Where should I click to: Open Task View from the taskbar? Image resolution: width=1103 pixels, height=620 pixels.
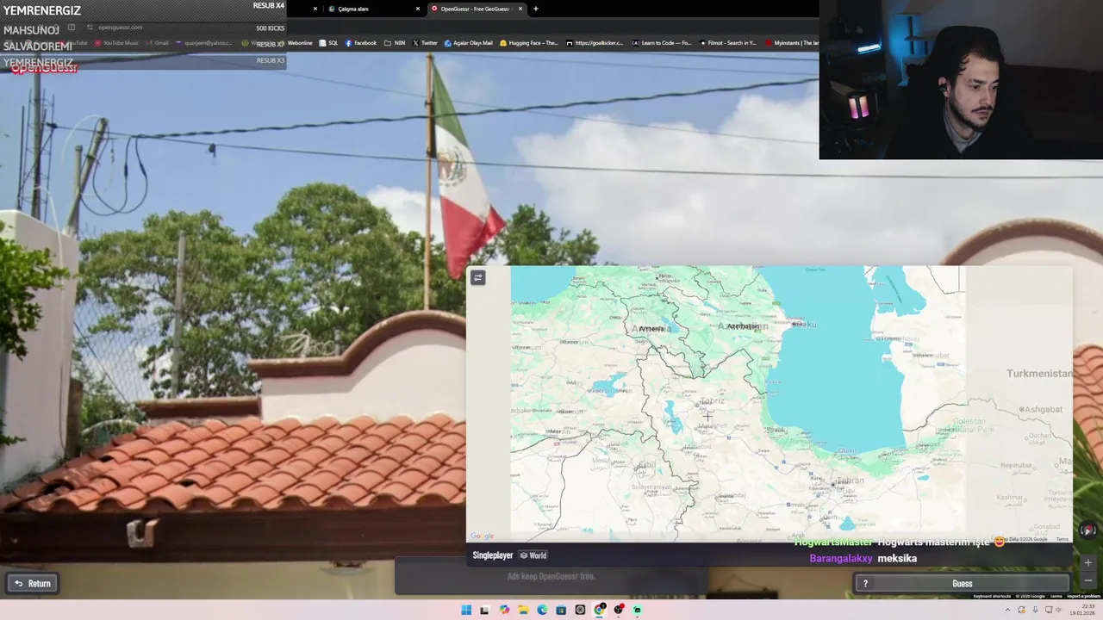(485, 610)
